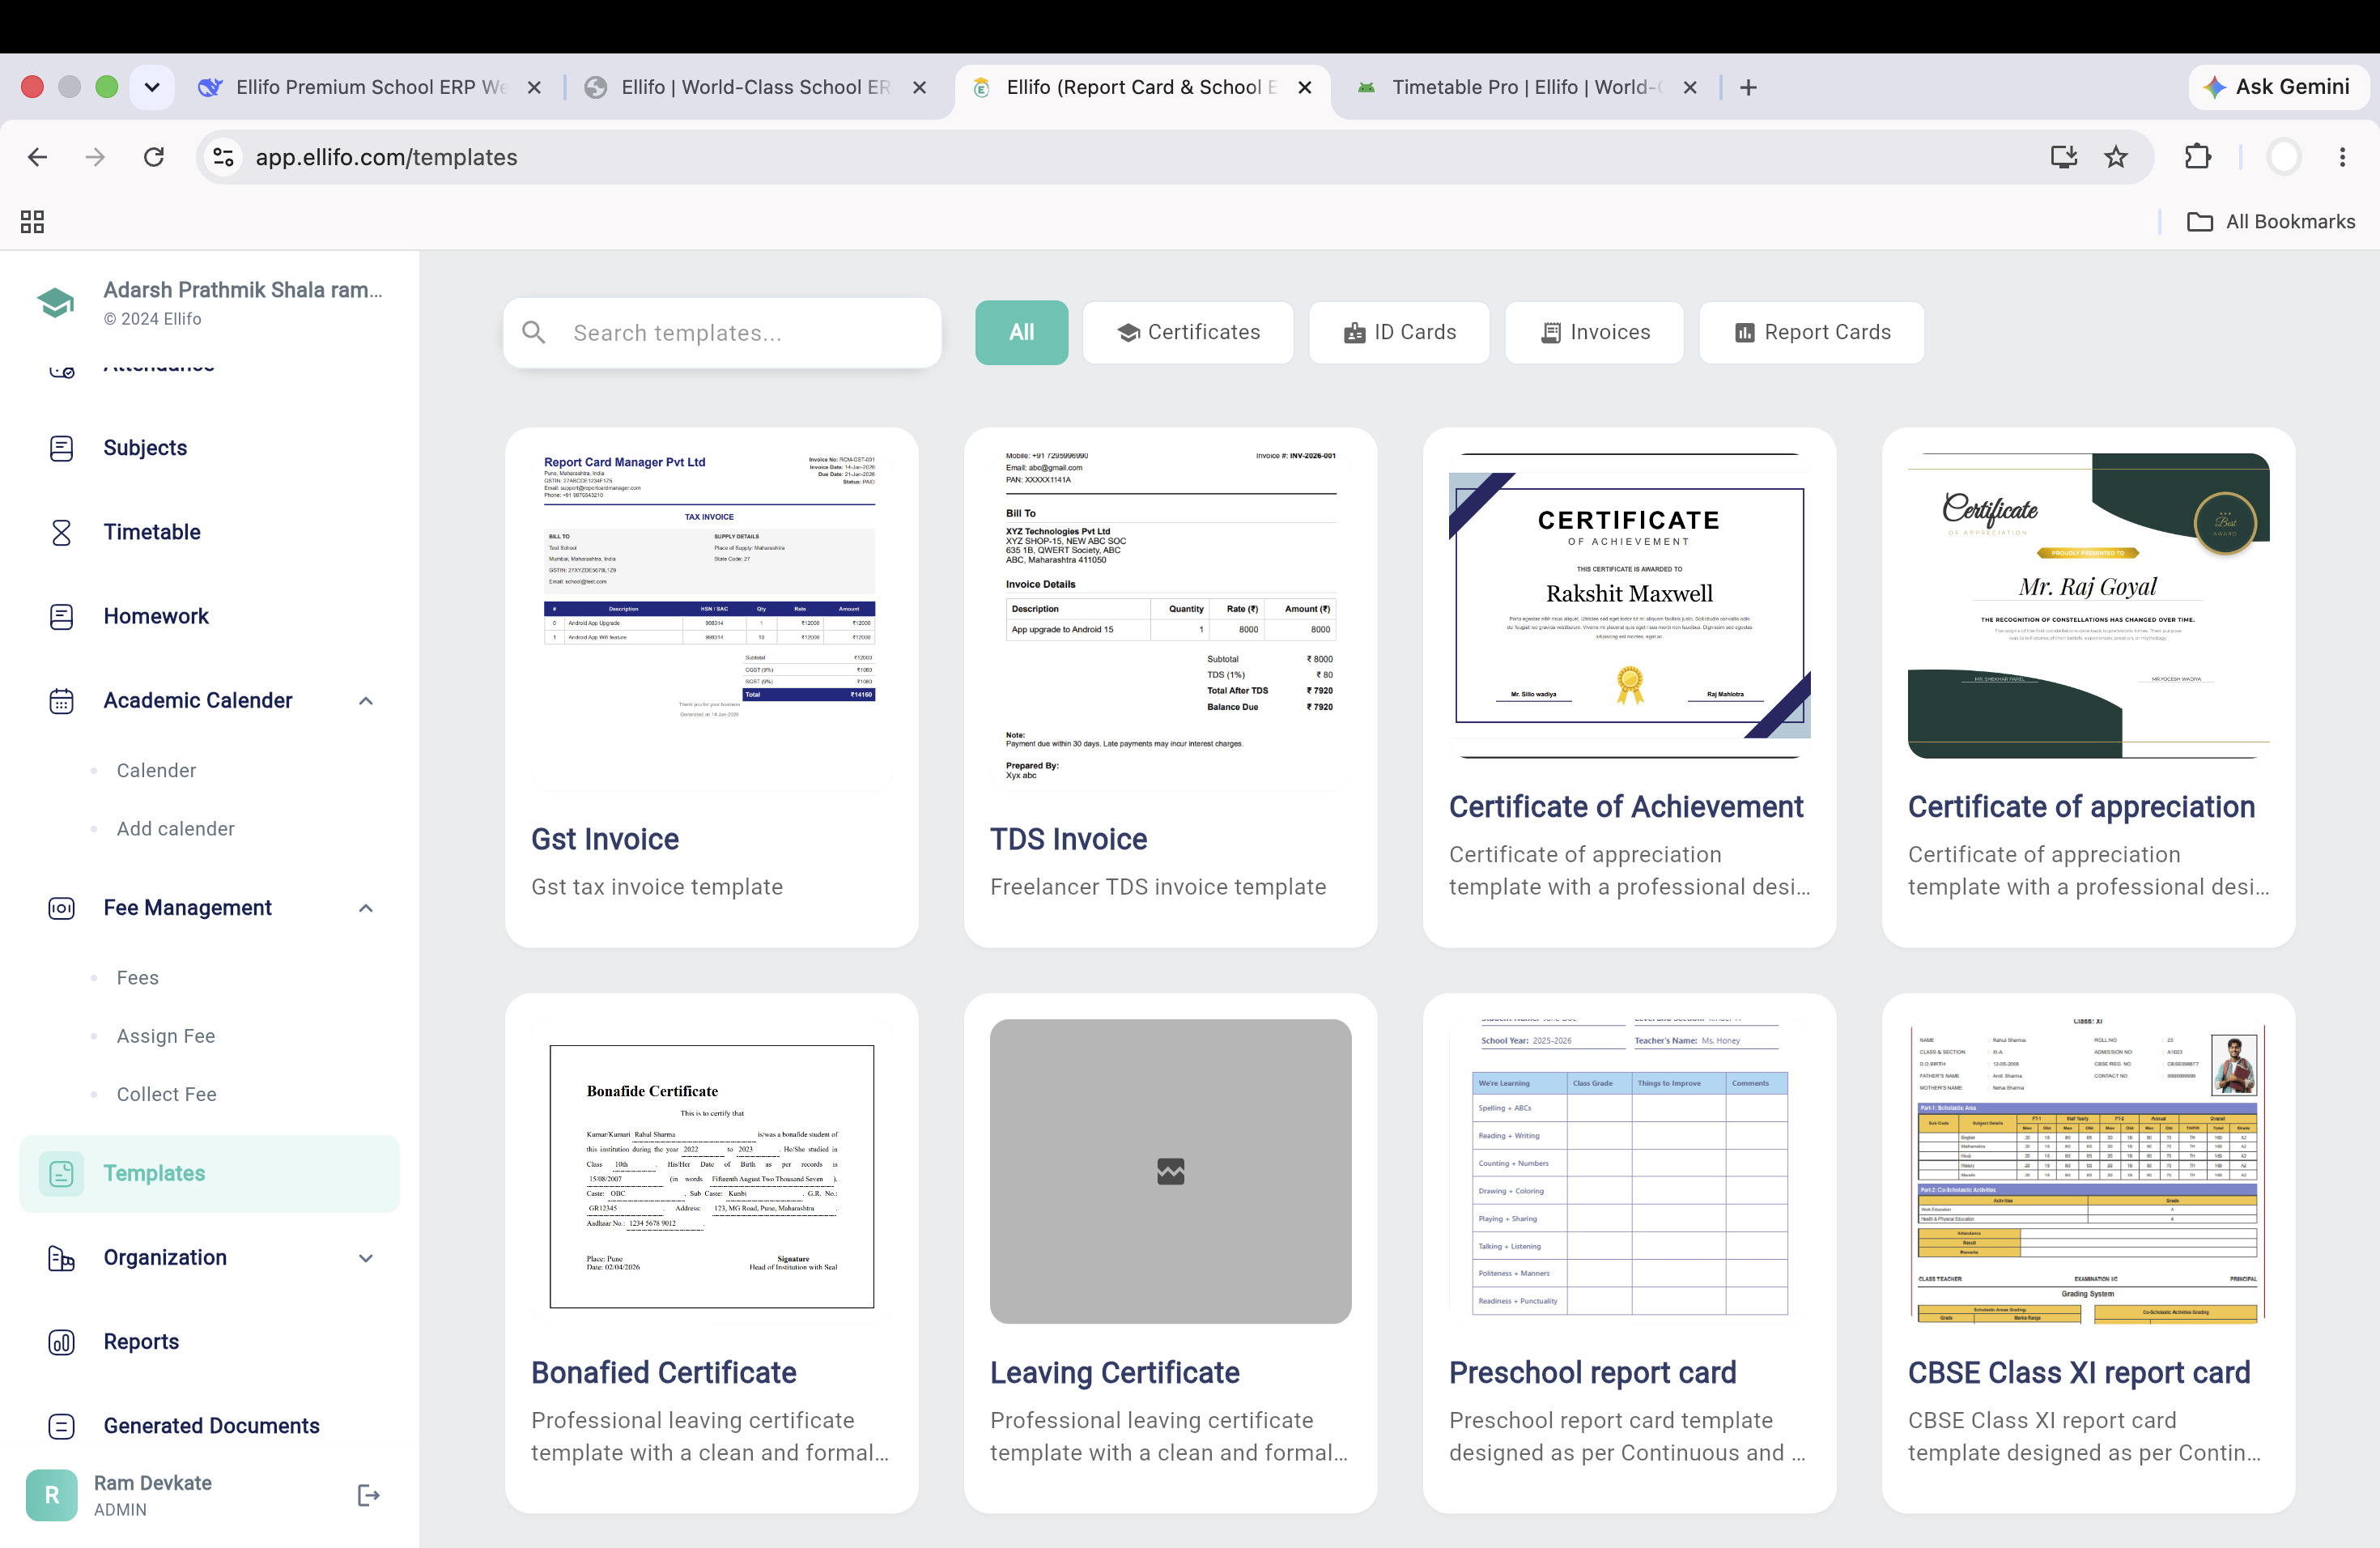Click the address bar URL

point(387,157)
